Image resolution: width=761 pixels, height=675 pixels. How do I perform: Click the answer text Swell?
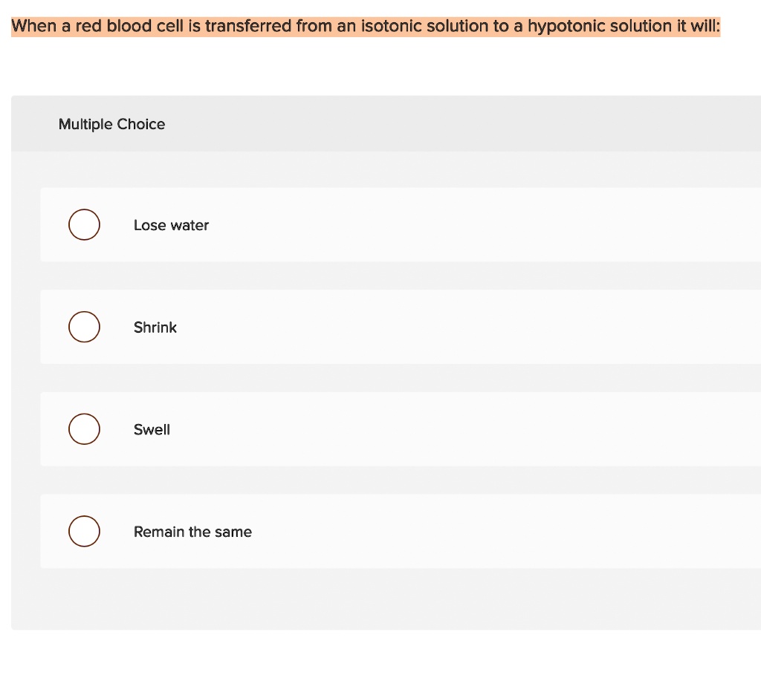pyautogui.click(x=152, y=429)
